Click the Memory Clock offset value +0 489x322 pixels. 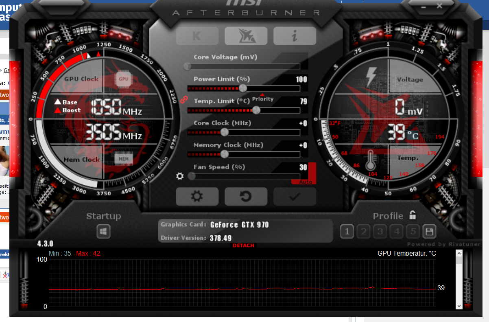click(x=303, y=145)
